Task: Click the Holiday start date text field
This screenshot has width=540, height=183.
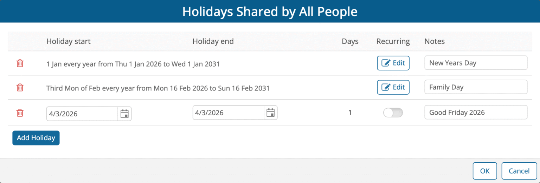Action: click(x=82, y=114)
